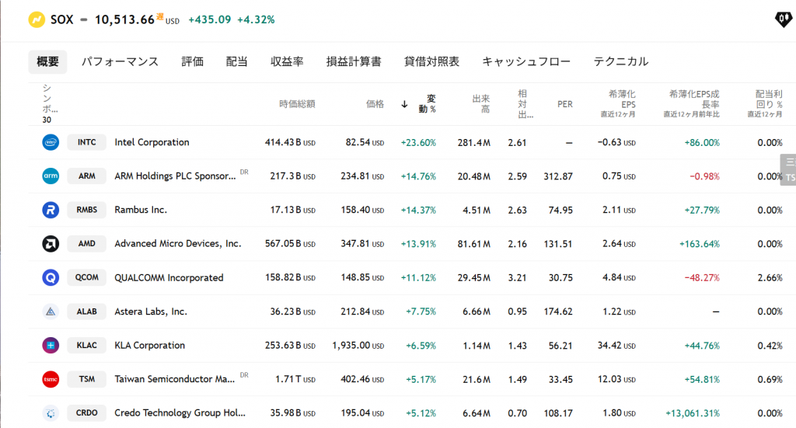Click the INTC ticker symbol badge
This screenshot has height=428, width=796.
[86, 142]
